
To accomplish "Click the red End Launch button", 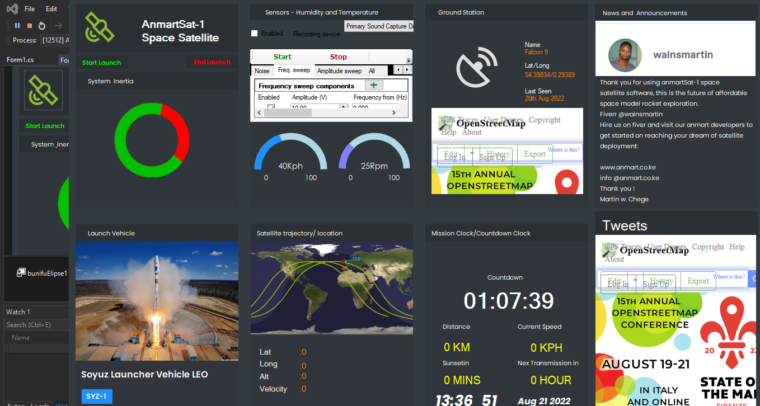I will tap(212, 62).
